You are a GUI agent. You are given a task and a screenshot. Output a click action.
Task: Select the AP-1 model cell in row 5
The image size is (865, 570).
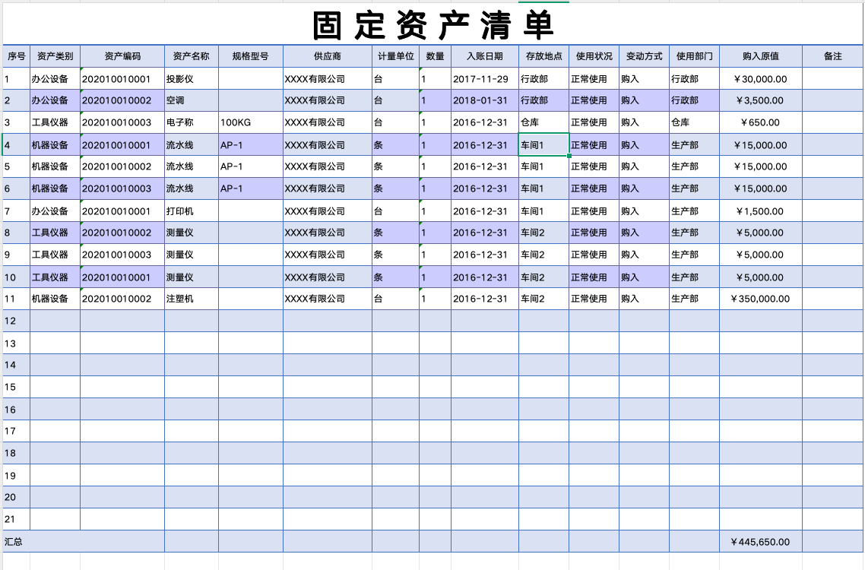(251, 166)
